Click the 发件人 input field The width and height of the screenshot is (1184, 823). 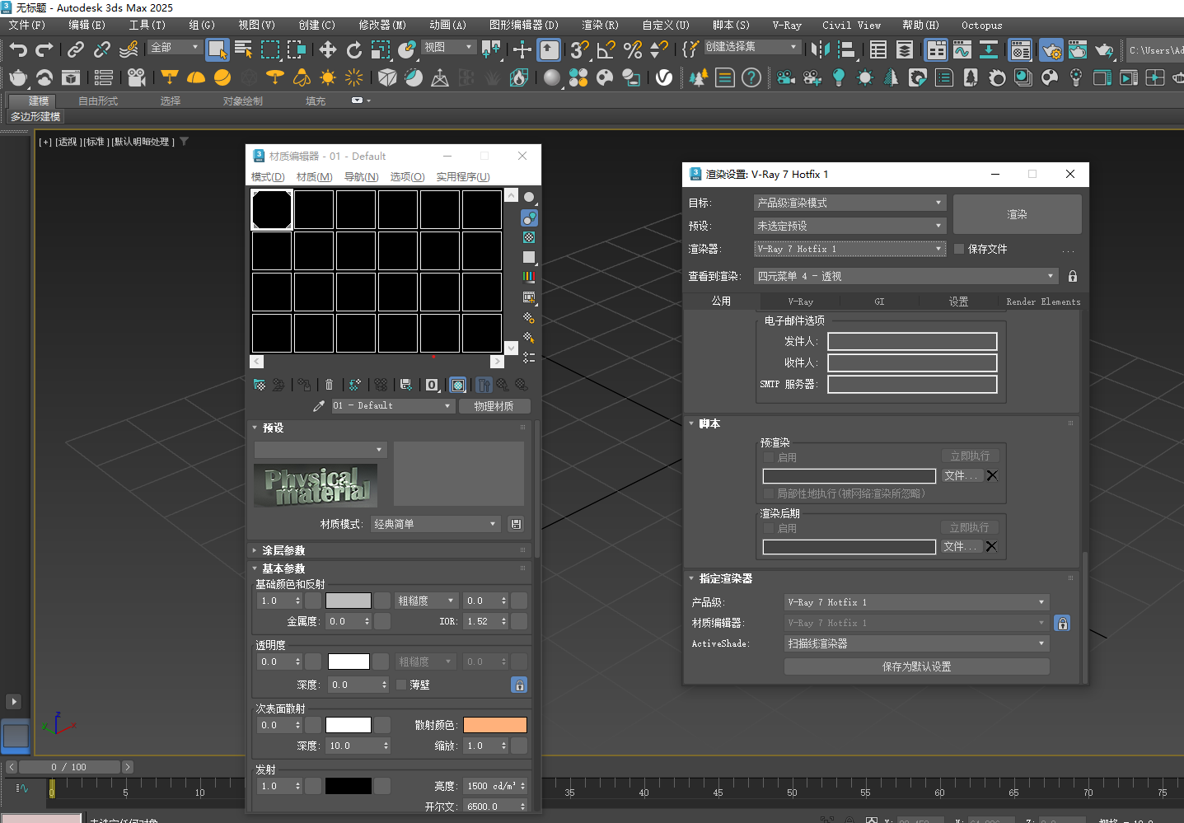pyautogui.click(x=912, y=341)
